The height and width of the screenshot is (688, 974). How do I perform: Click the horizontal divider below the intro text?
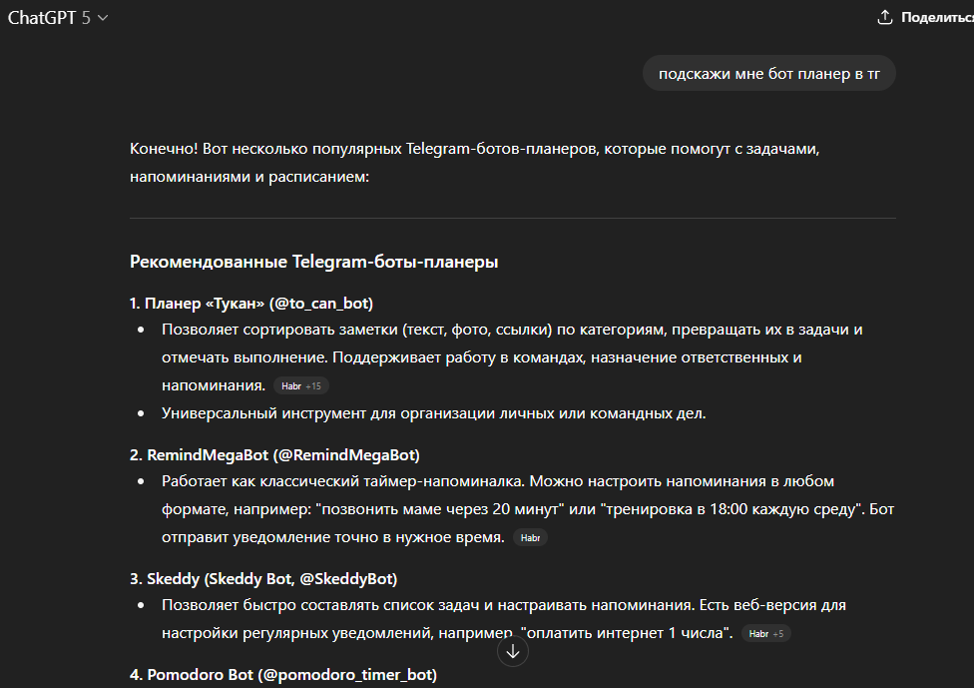(x=512, y=218)
